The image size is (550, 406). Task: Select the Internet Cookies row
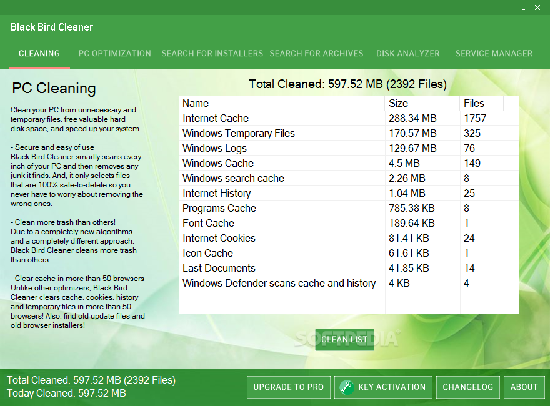[349, 238]
